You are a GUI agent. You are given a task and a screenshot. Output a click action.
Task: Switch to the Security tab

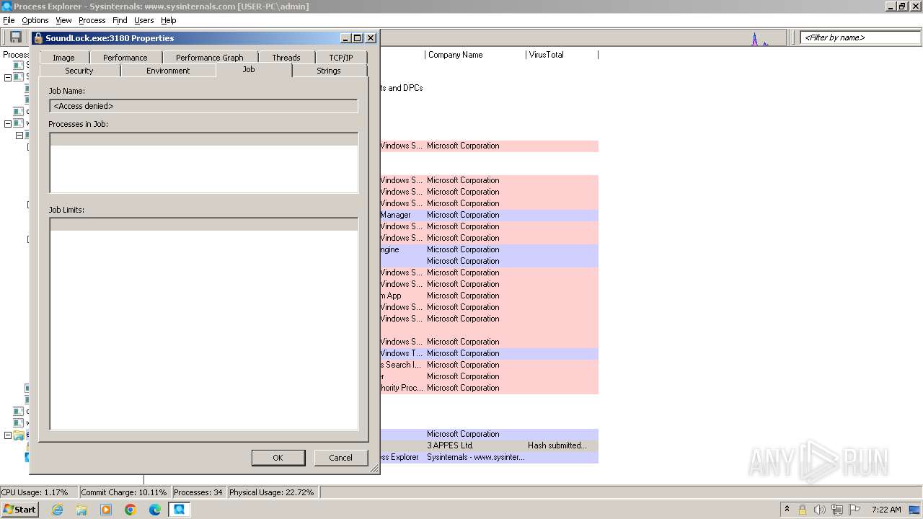pos(79,71)
